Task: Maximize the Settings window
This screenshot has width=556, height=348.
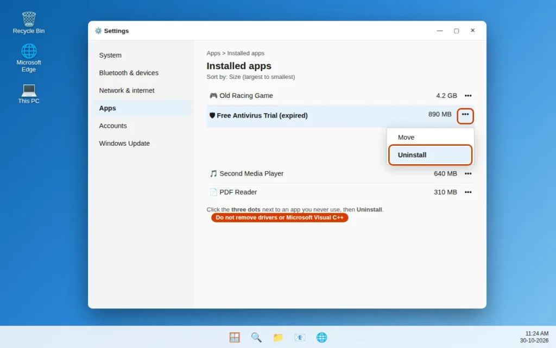Action: coord(456,31)
